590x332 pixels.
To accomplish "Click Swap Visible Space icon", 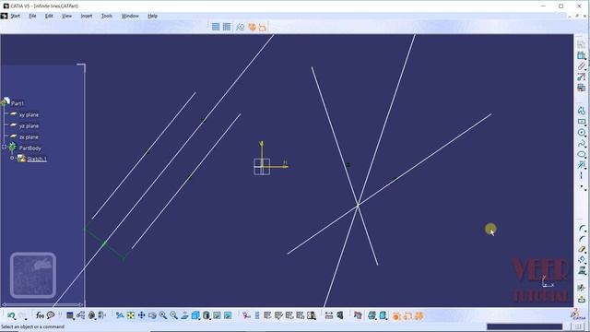I will pyautogui.click(x=228, y=315).
